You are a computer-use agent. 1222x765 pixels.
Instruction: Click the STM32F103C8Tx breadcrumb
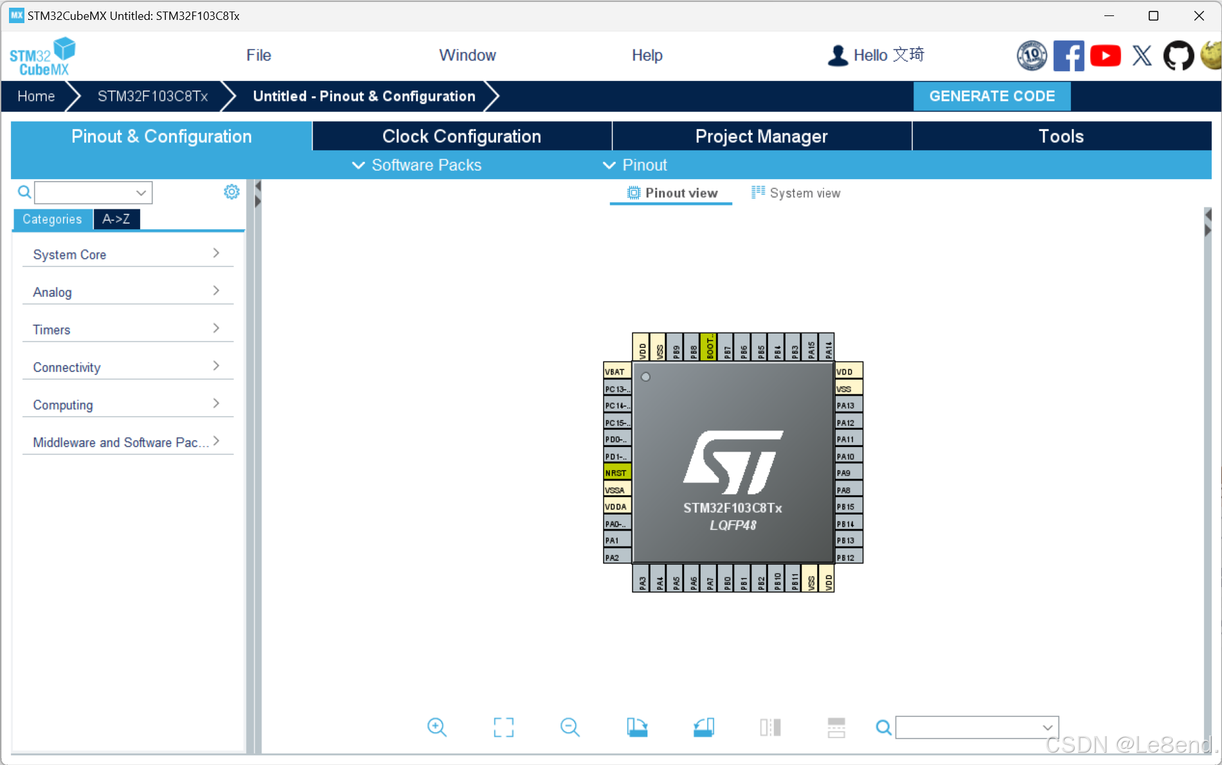(152, 96)
